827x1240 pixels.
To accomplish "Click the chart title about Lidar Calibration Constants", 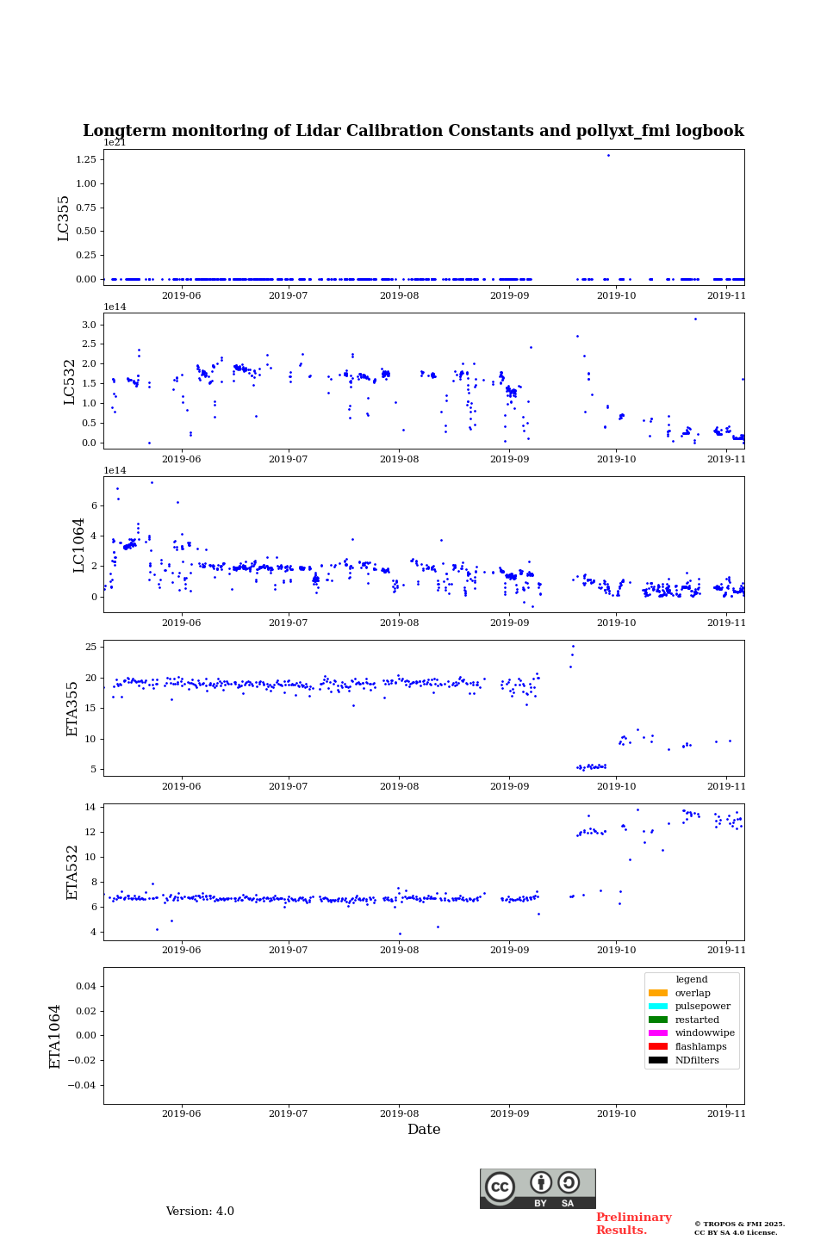I will pos(413,131).
